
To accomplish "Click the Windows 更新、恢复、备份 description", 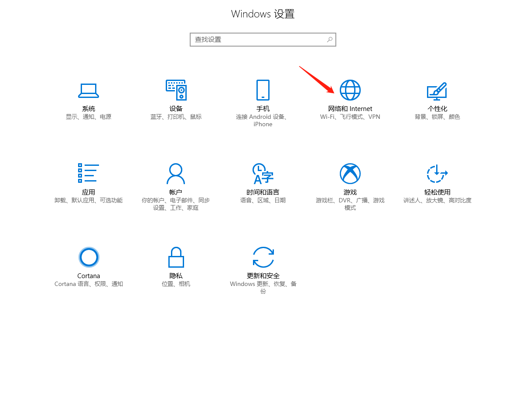I will coord(263,288).
